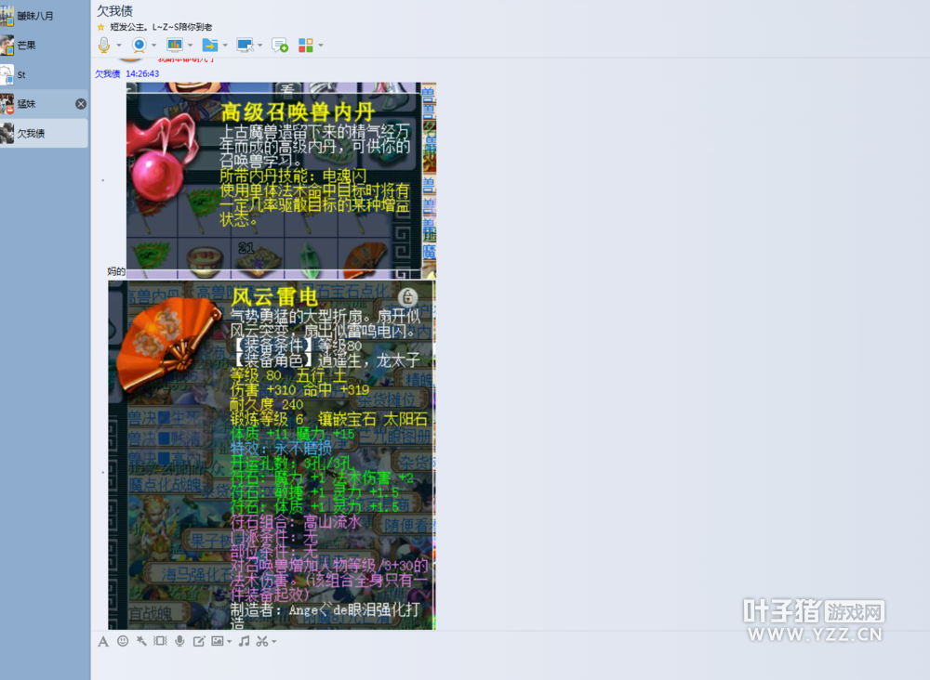
Task: Expand the presentation options arrow
Action: tap(191, 45)
